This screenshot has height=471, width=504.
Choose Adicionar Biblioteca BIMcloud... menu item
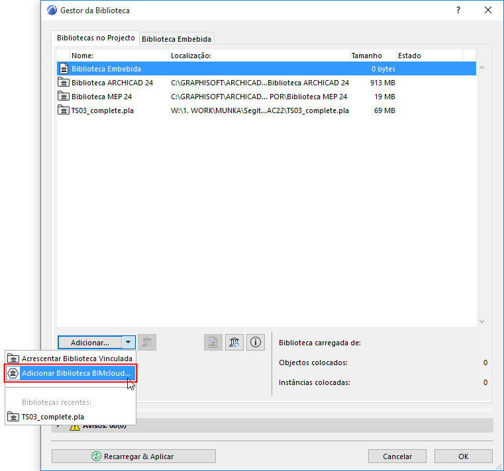tap(71, 373)
